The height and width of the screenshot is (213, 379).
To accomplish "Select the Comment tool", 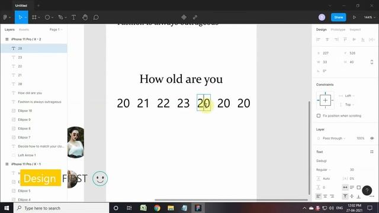I will [x=96, y=17].
